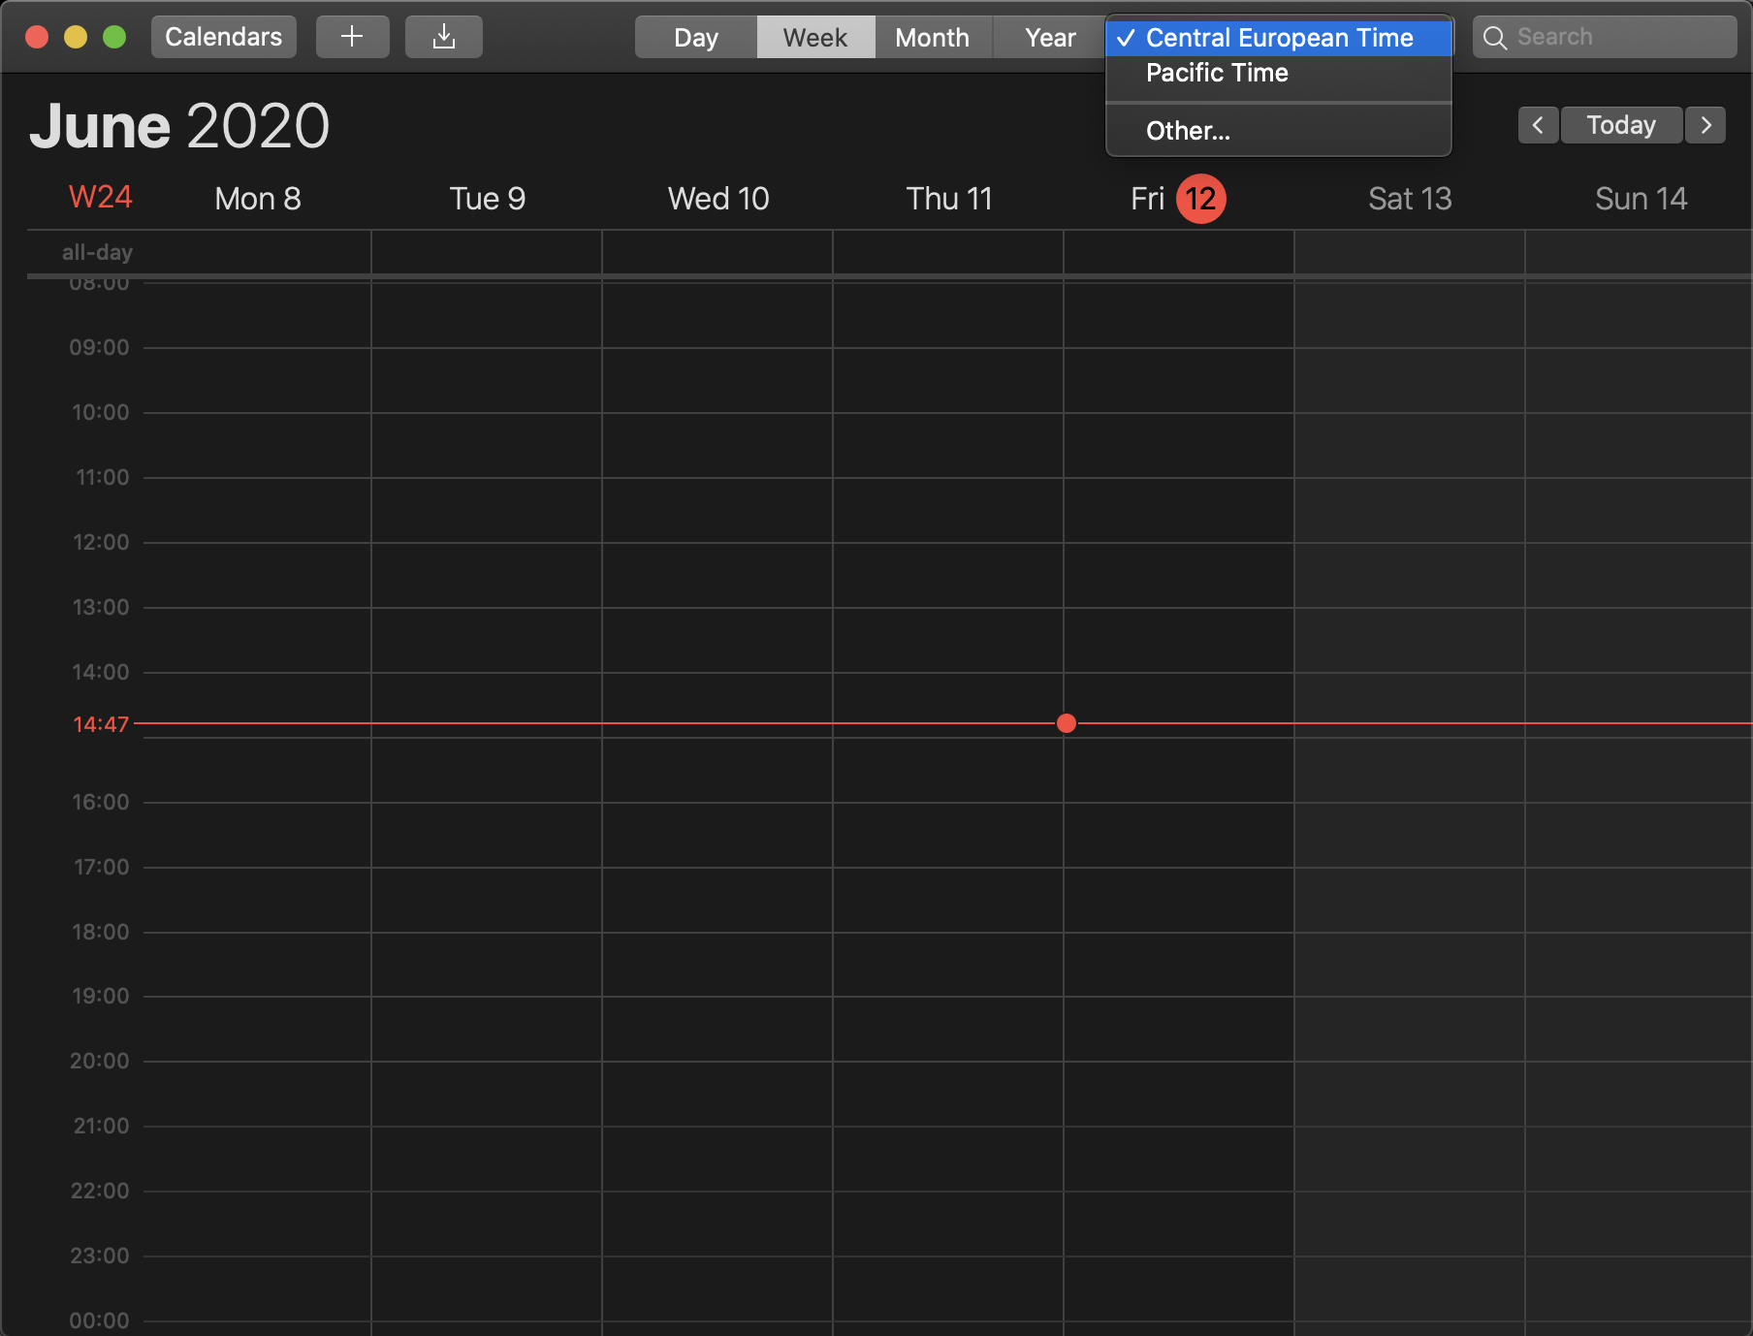Go to previous week with left chevron
Viewport: 1753px width, 1336px height.
[x=1538, y=125]
